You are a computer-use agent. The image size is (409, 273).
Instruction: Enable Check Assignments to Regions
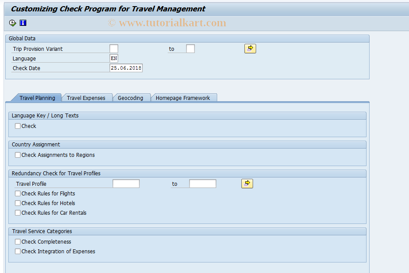[x=18, y=155]
